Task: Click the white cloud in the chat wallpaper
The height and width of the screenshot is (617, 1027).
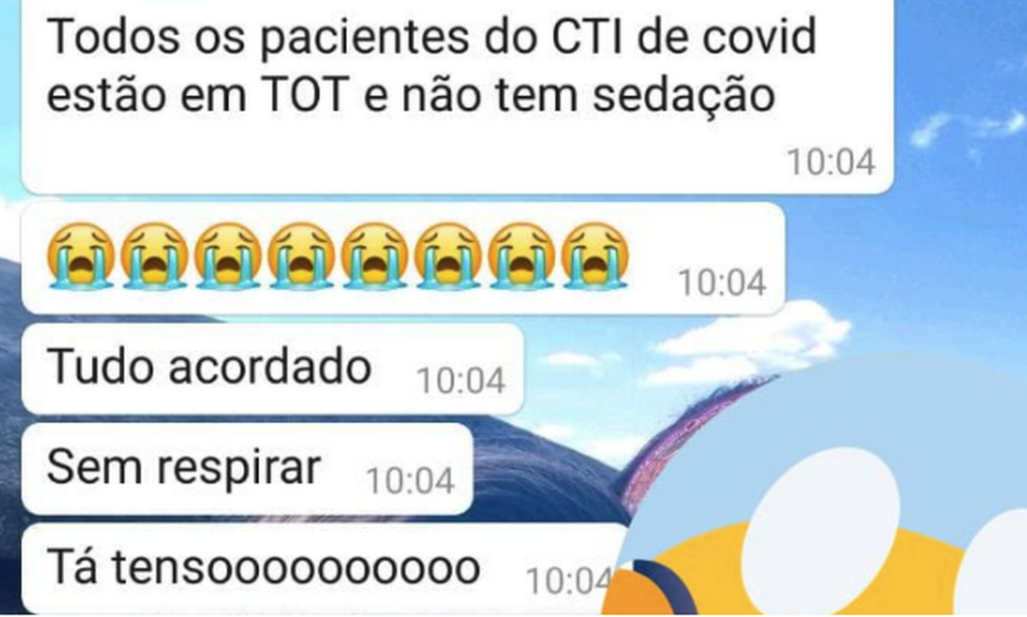Action: [x=753, y=341]
